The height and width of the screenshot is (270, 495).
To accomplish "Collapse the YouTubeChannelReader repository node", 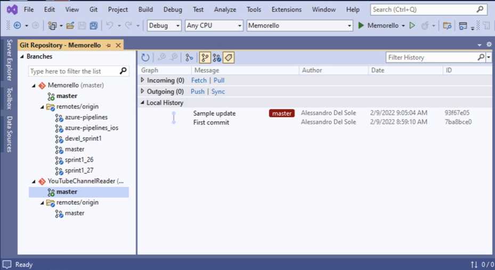I will pos(34,182).
